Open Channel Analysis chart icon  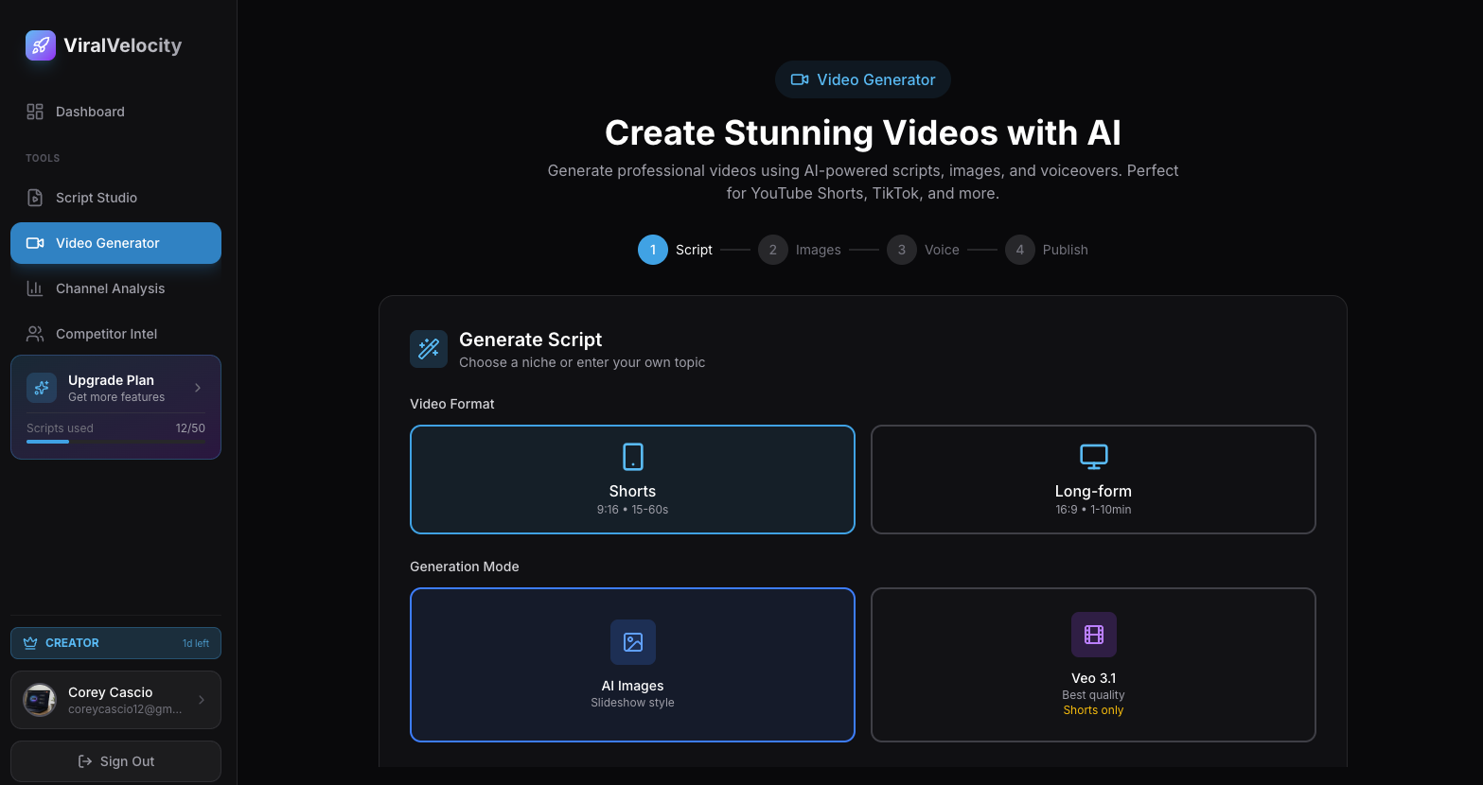point(35,288)
